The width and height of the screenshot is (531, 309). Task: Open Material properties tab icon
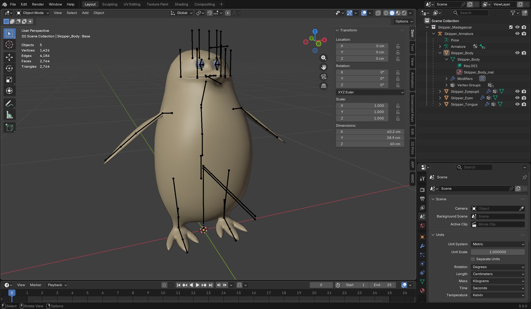(x=422, y=290)
